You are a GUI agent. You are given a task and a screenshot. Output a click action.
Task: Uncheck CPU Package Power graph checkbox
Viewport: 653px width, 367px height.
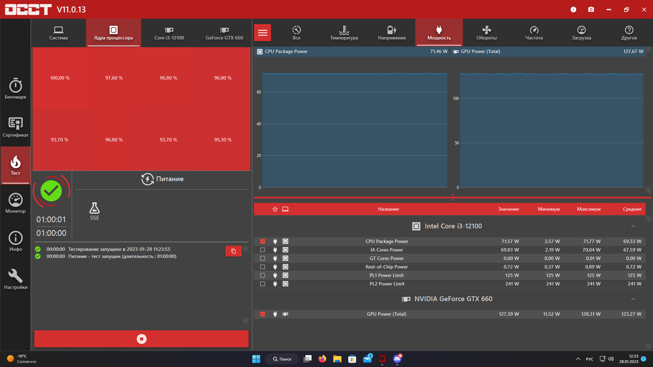[263, 241]
